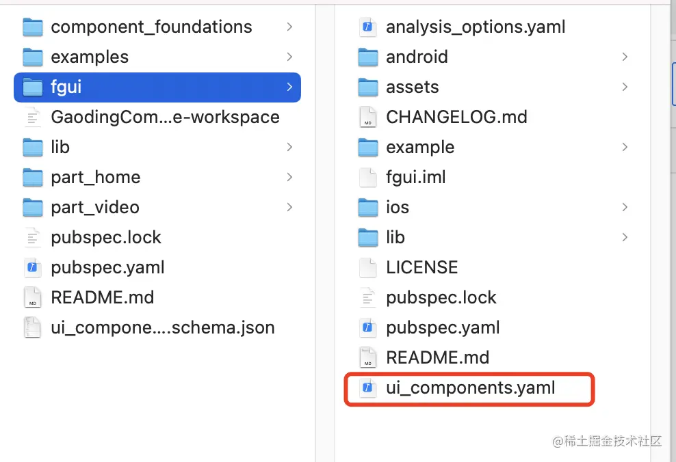Select the GaodingCom…e-workspace file
This screenshot has height=462, width=676.
pyautogui.click(x=165, y=118)
